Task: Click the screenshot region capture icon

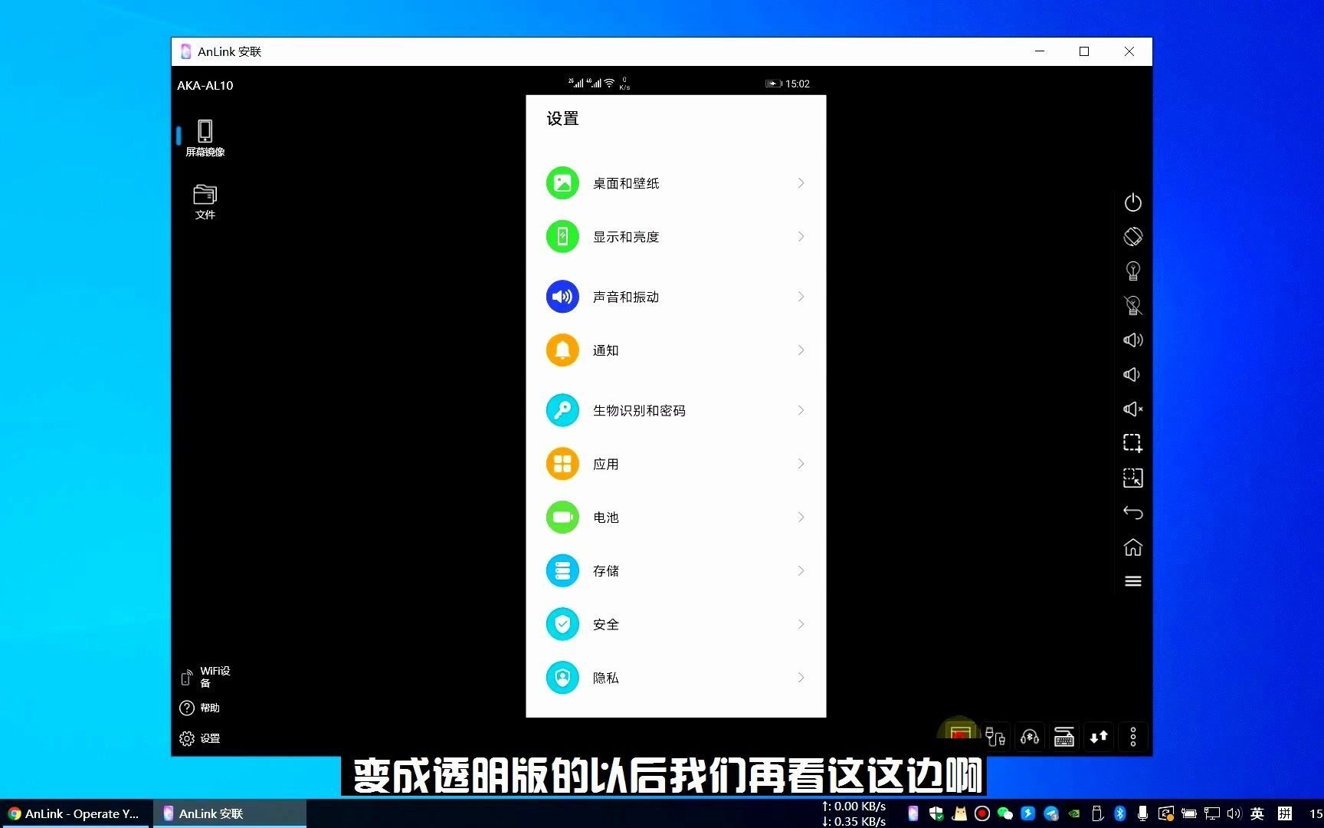Action: (1132, 443)
